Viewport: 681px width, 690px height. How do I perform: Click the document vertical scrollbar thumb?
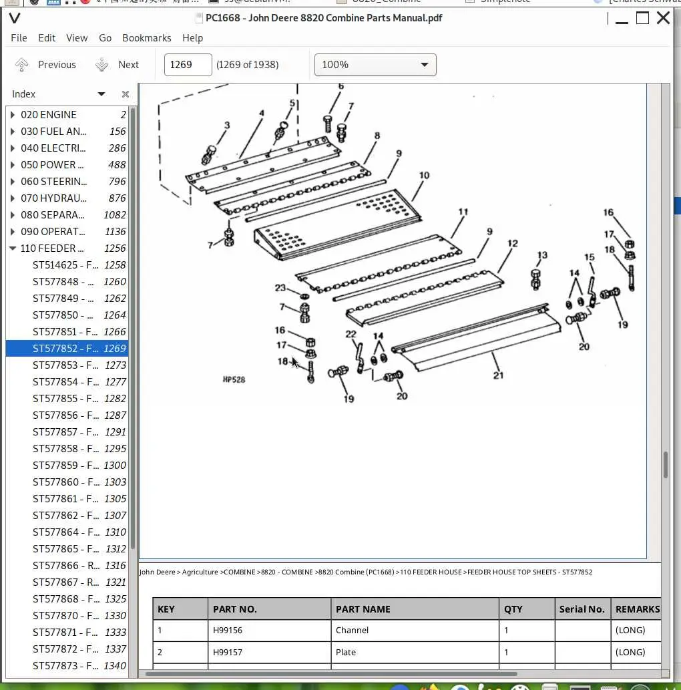666,464
